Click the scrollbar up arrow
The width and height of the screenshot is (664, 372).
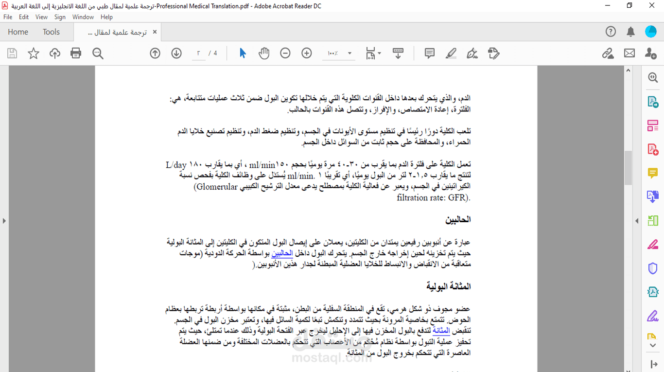pyautogui.click(x=629, y=71)
